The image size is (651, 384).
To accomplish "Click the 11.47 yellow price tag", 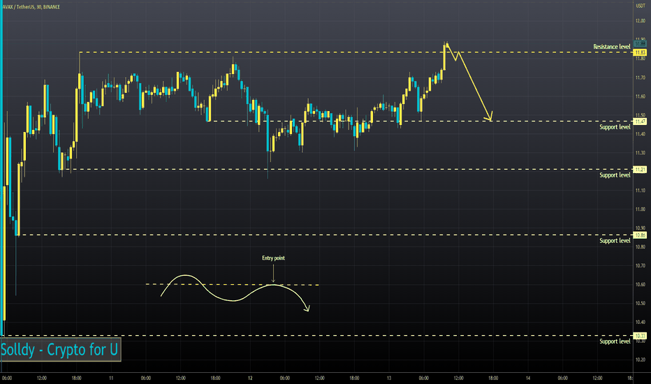I will coord(640,121).
